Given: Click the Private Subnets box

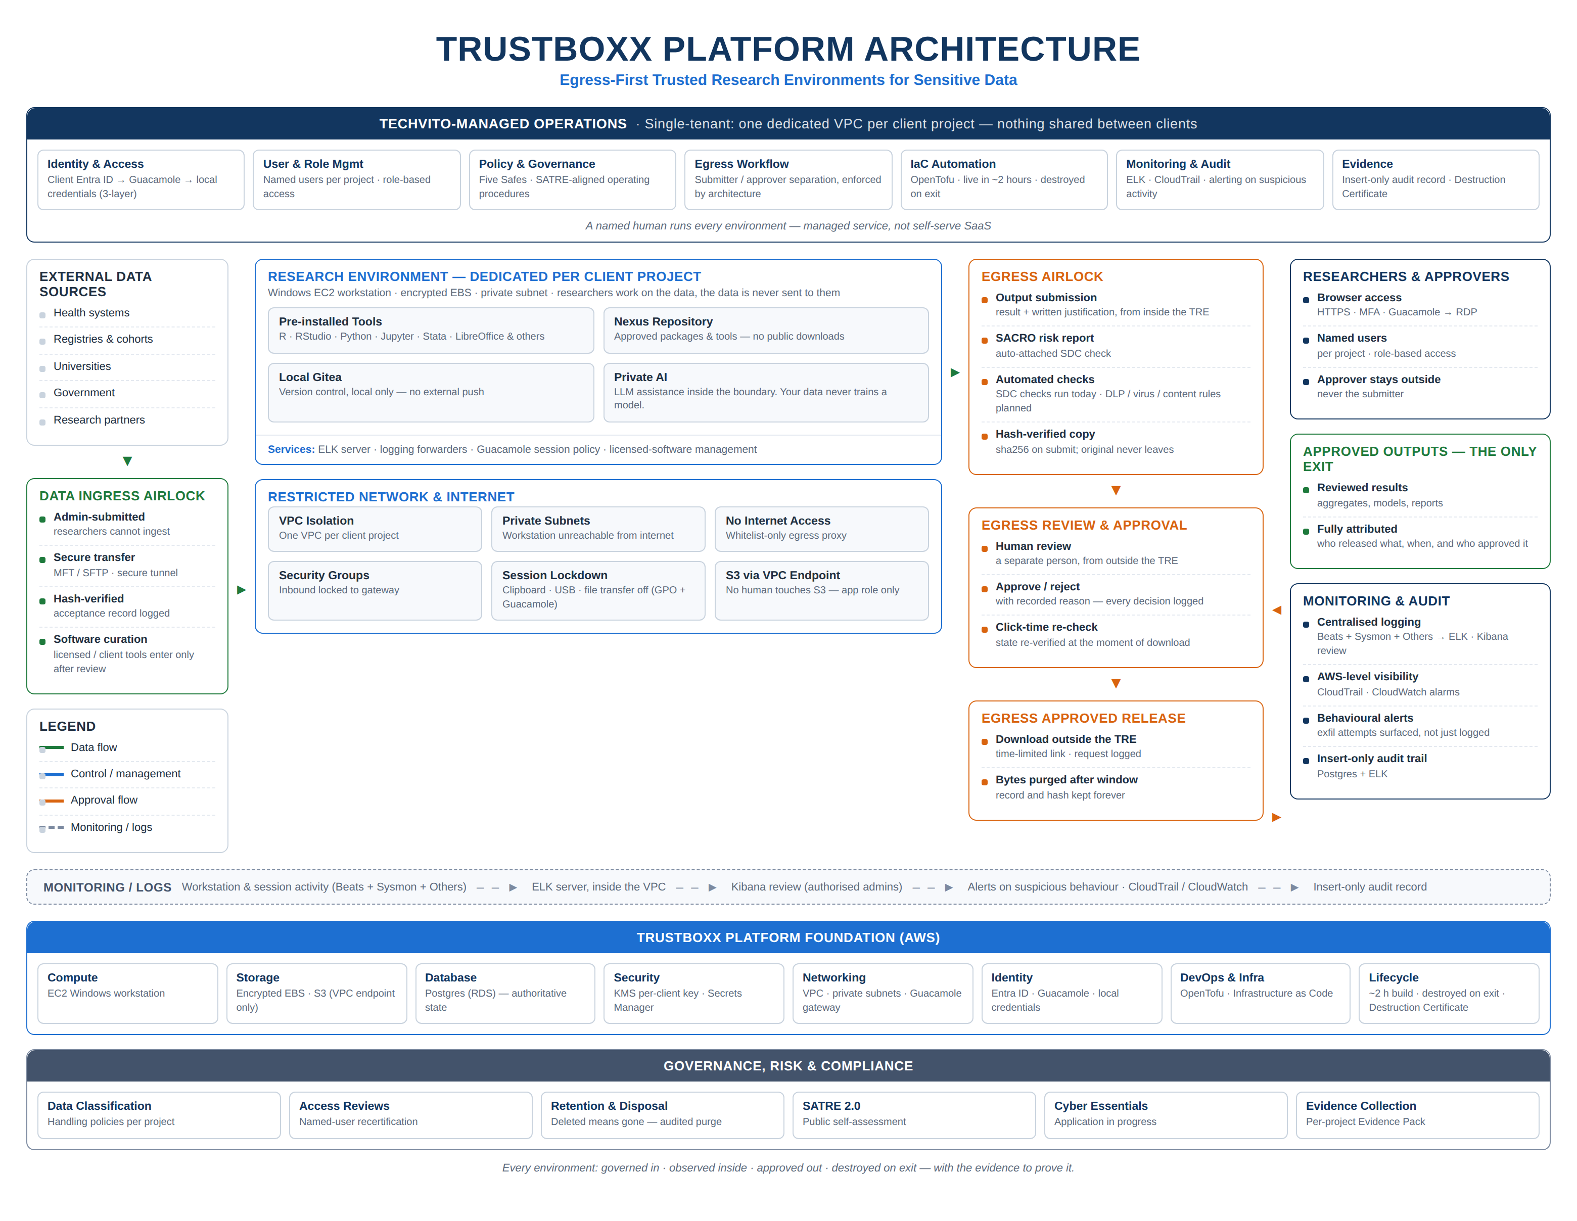Looking at the screenshot, I should coord(598,529).
